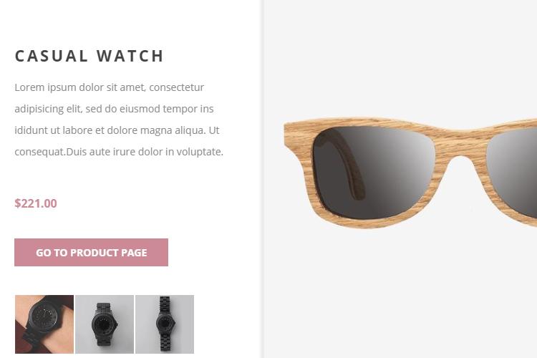Click the word 'consectetur' in the description
Screen dimensions: 537x358
[x=177, y=87]
